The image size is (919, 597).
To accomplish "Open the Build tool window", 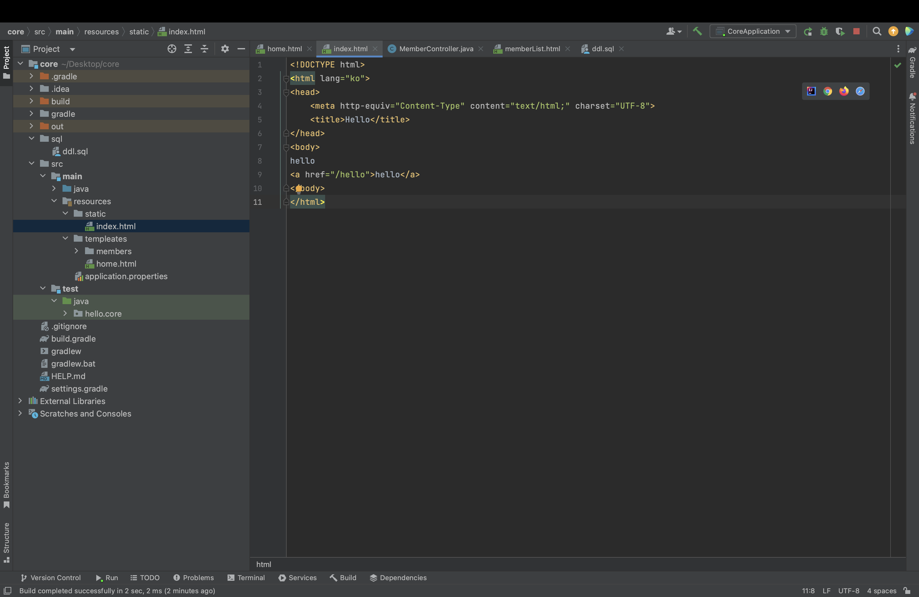I will pyautogui.click(x=343, y=577).
